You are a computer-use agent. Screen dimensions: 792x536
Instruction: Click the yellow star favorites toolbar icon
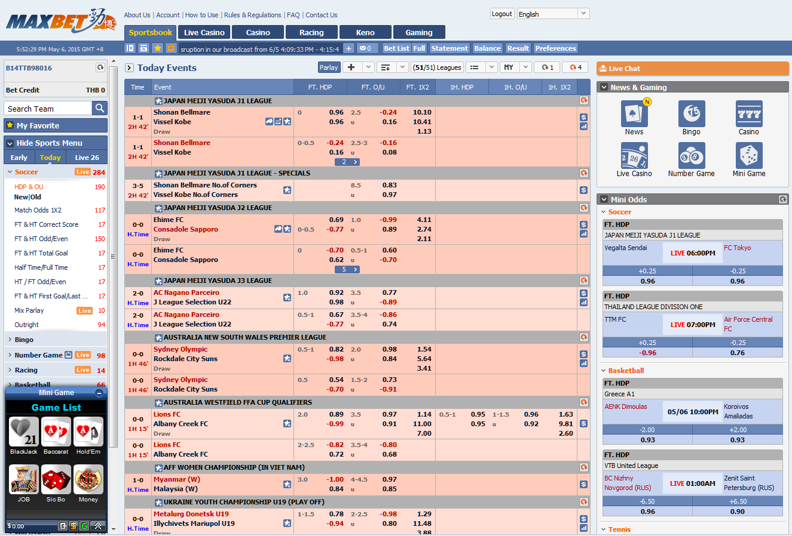(x=157, y=48)
